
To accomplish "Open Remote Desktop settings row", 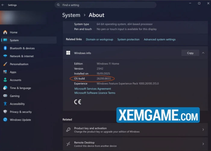I will pyautogui.click(x=135, y=144).
